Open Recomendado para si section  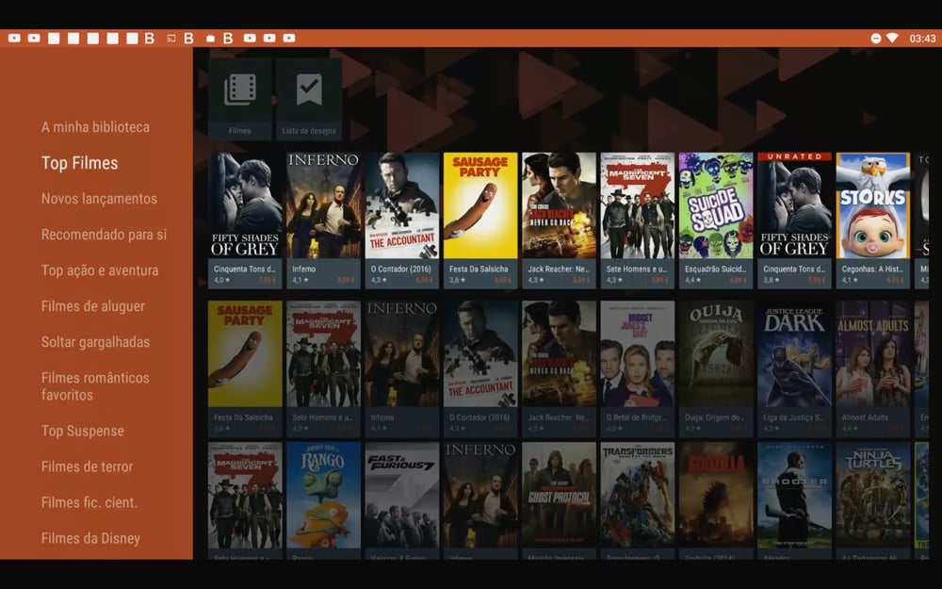[104, 235]
